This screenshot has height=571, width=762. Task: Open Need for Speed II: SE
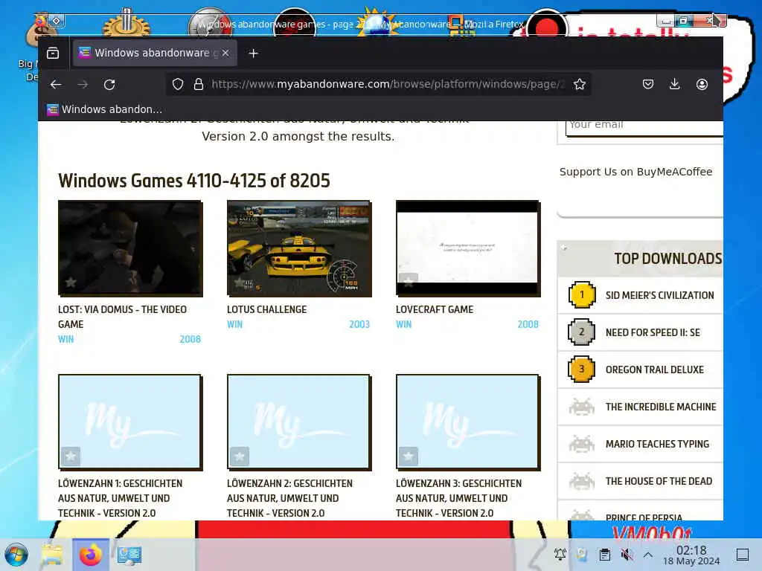653,332
